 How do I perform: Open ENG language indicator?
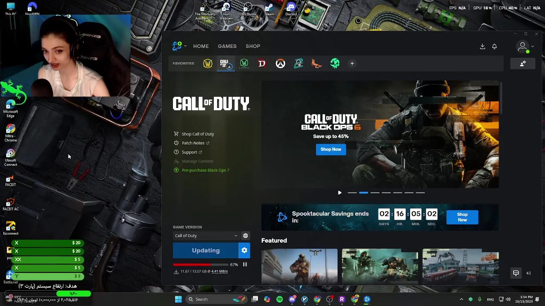(x=490, y=299)
